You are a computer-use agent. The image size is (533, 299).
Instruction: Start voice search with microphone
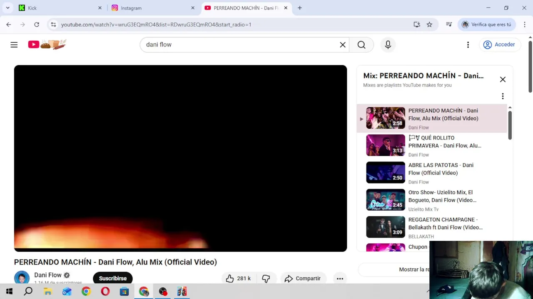(388, 45)
